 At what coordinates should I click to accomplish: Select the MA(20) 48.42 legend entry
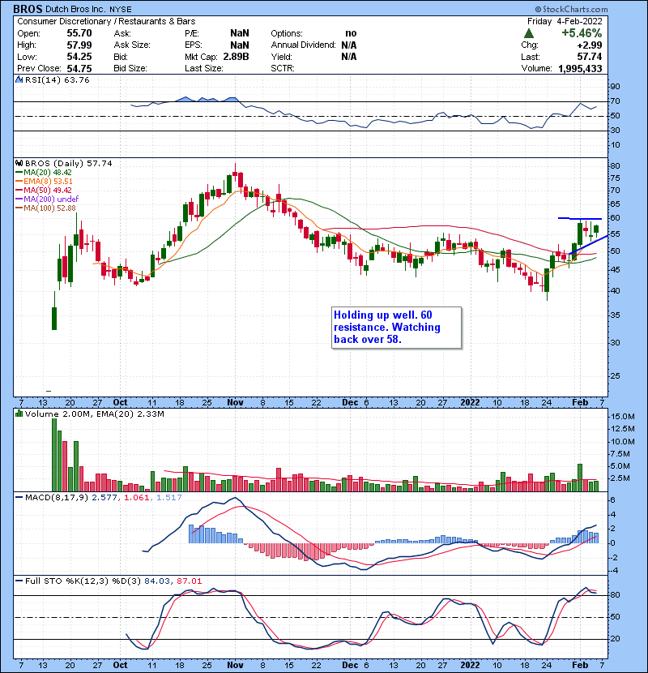coord(44,173)
